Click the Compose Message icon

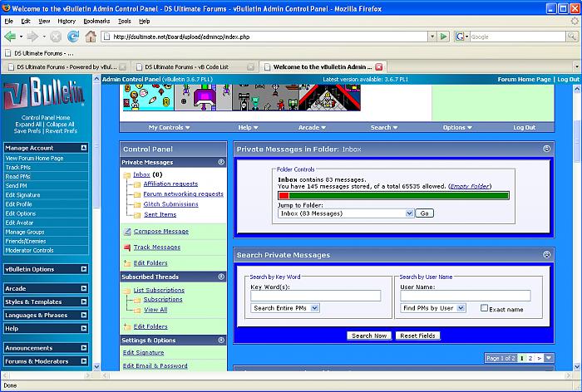point(127,232)
